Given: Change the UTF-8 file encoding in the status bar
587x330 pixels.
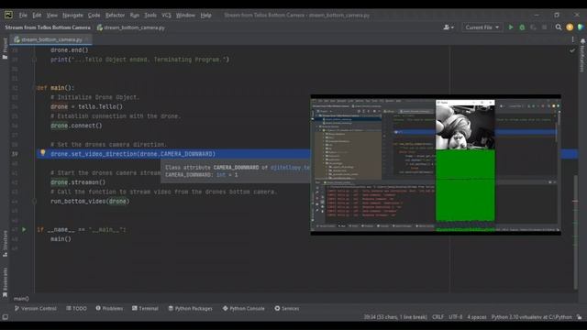Looking at the screenshot, I should click(x=456, y=317).
